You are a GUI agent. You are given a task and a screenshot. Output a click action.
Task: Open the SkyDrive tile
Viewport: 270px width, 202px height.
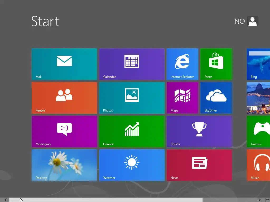point(216,98)
